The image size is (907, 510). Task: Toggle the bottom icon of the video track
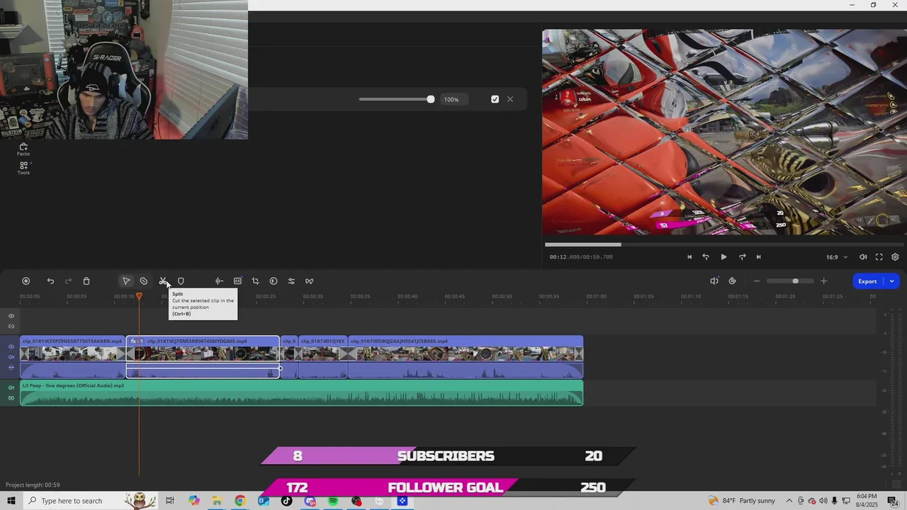(x=11, y=368)
